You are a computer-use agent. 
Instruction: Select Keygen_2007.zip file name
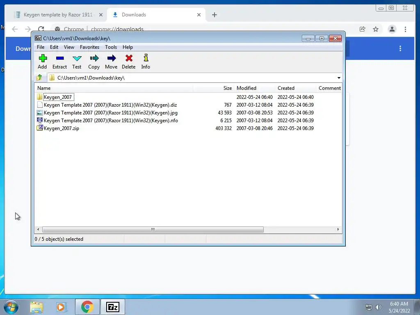point(62,128)
